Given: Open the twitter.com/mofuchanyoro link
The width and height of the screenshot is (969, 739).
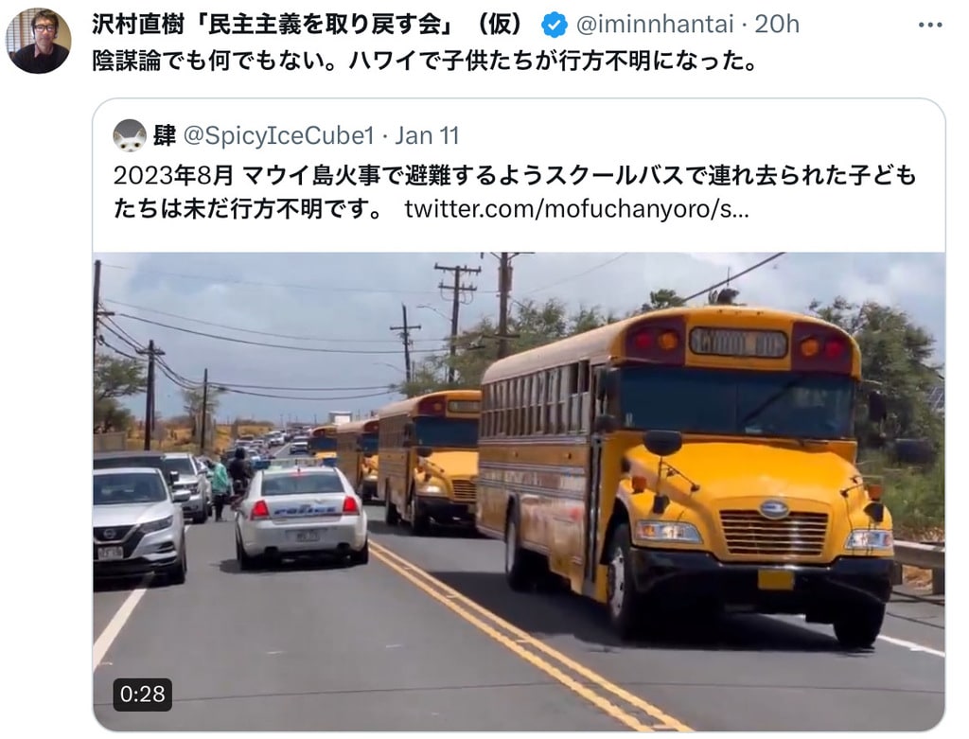Looking at the screenshot, I should click(576, 209).
